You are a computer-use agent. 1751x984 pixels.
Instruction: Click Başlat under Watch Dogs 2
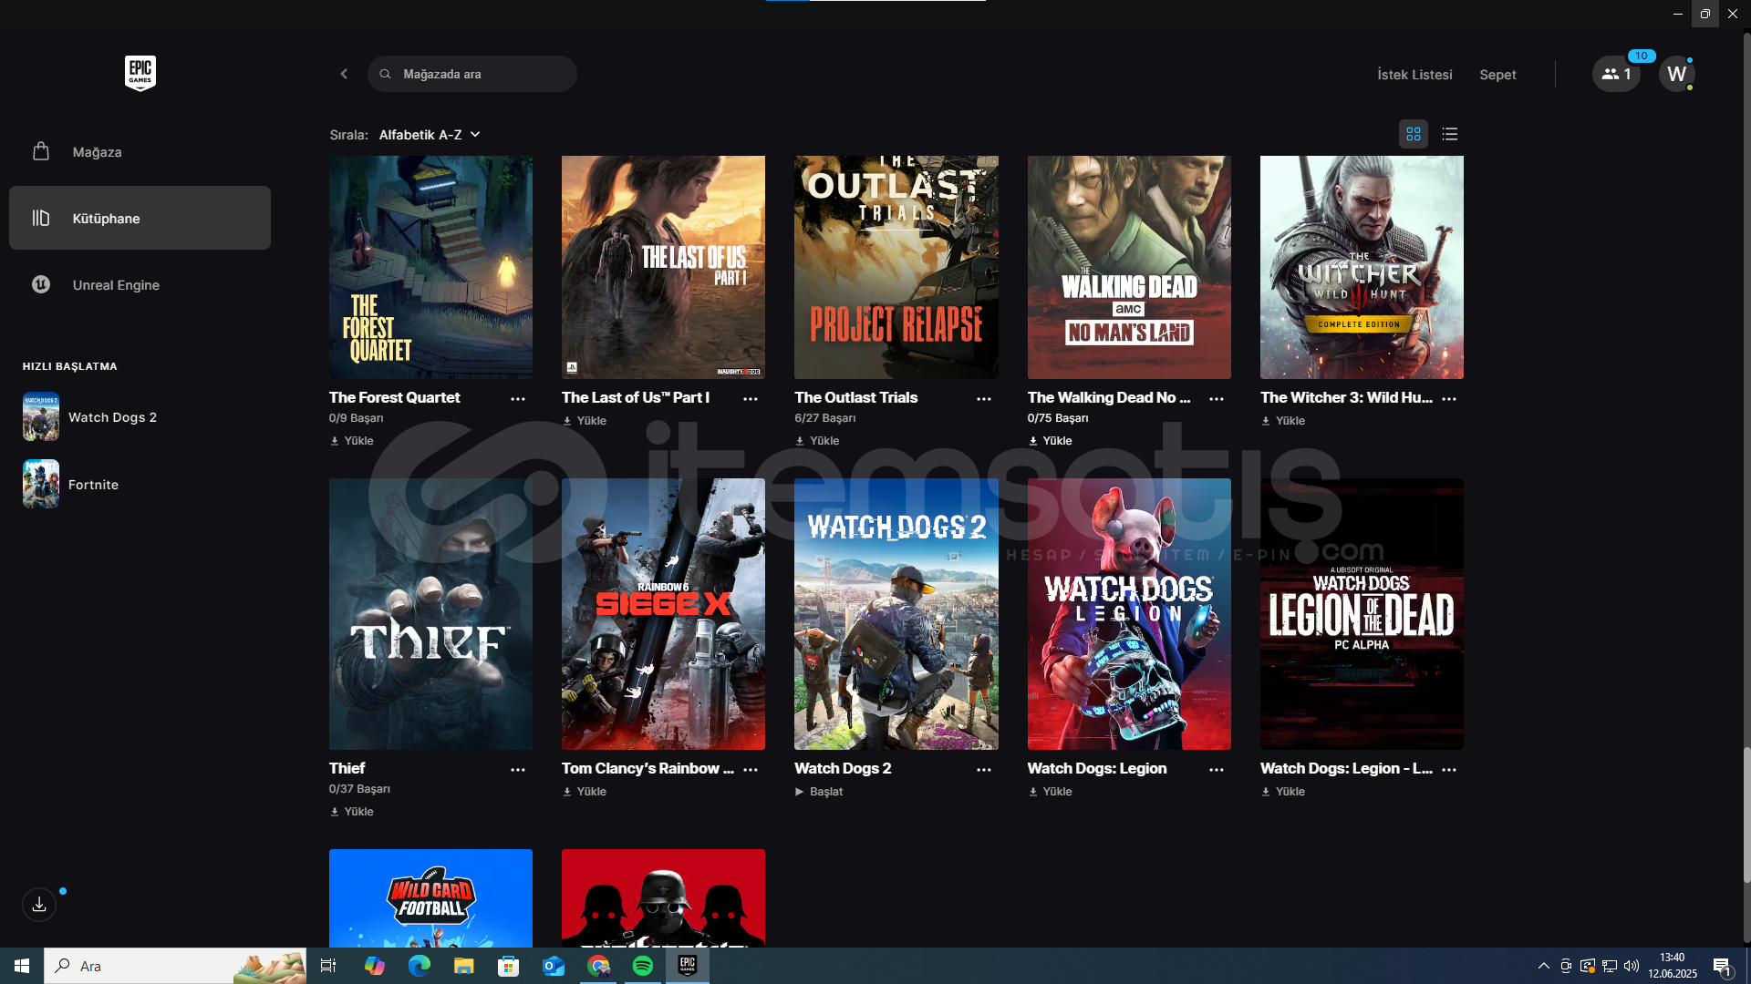coord(819,792)
